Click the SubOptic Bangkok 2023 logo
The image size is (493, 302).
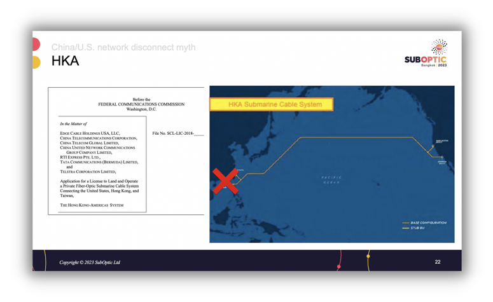click(426, 53)
